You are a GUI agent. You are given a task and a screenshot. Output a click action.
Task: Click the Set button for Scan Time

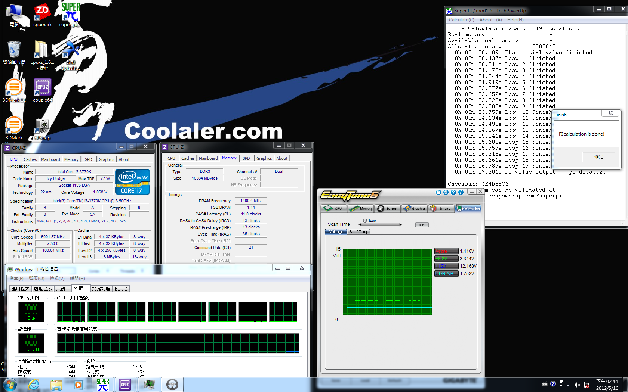pyautogui.click(x=422, y=225)
